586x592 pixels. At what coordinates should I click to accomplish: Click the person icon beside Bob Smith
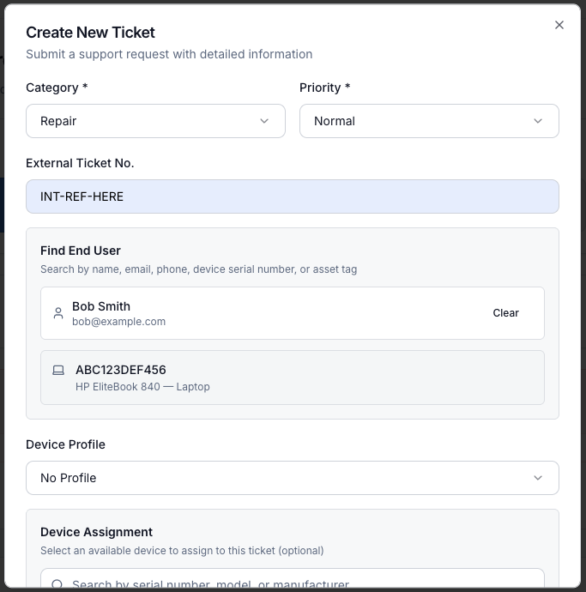pyautogui.click(x=58, y=313)
